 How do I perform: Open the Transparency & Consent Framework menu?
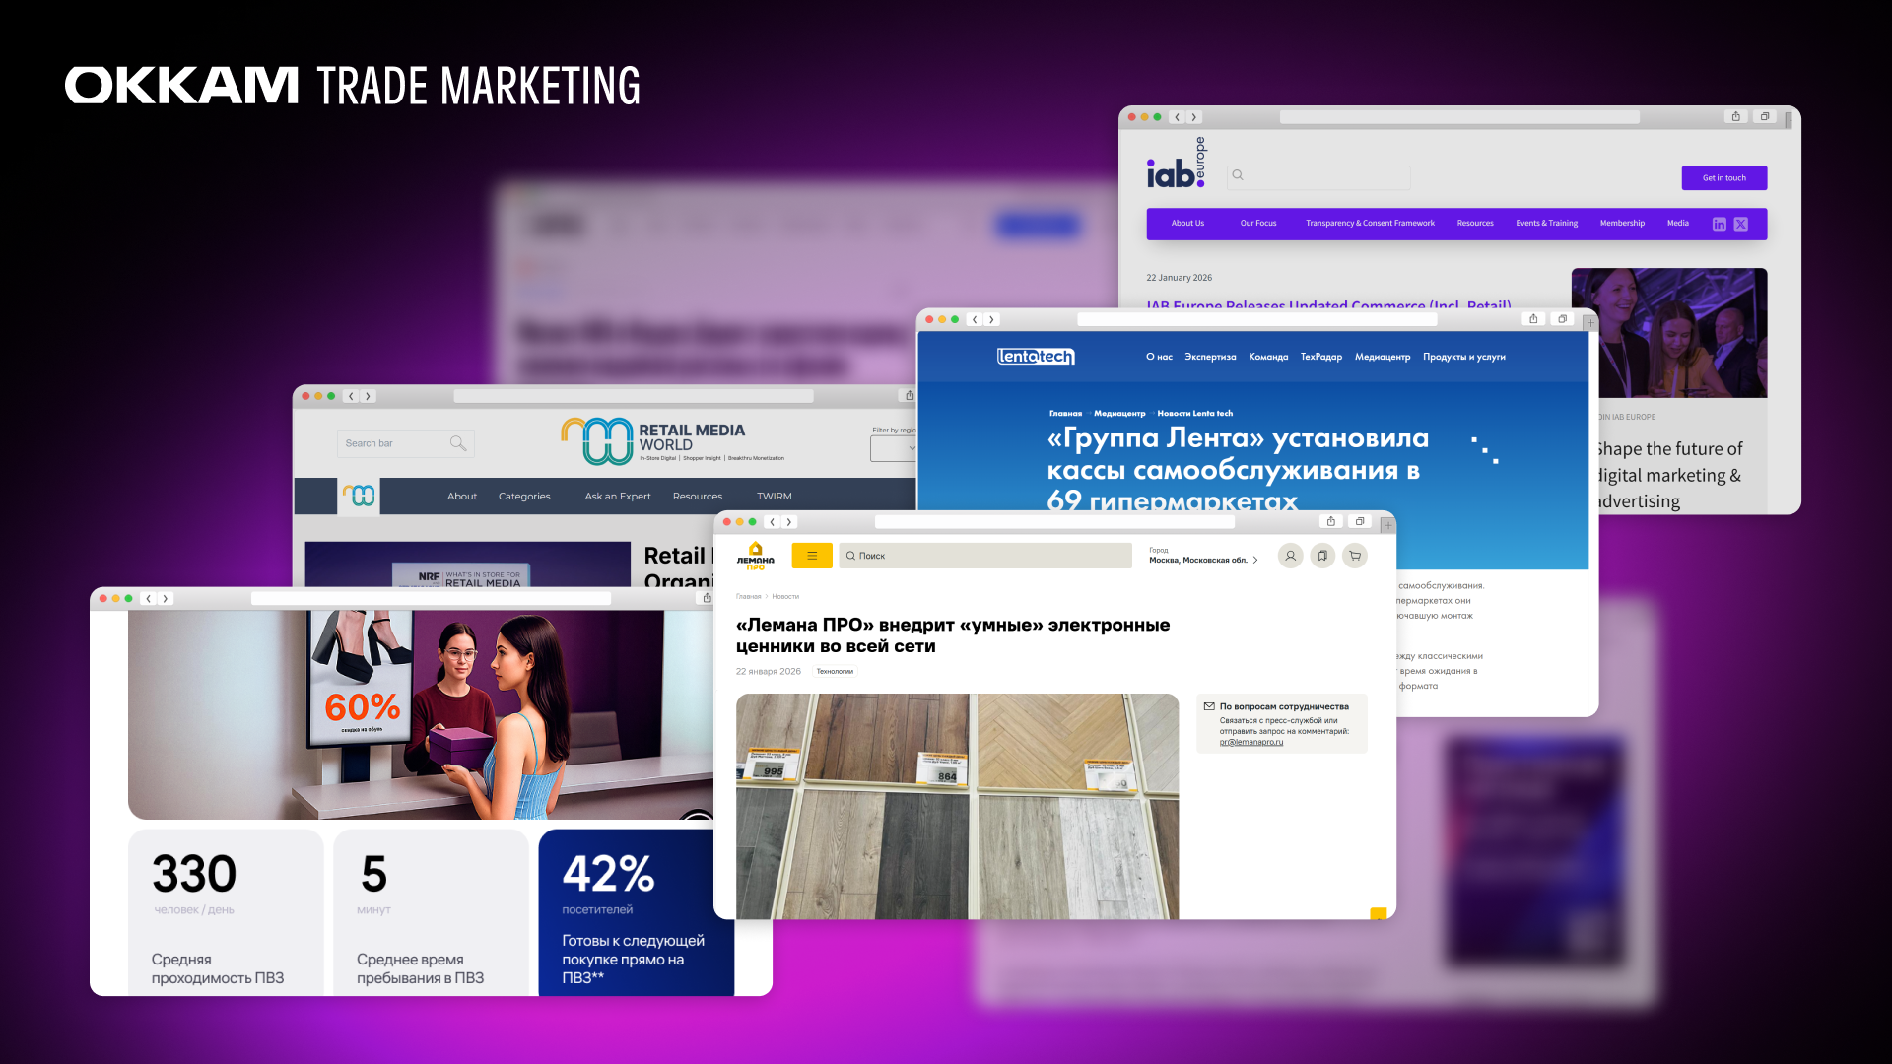(1370, 224)
